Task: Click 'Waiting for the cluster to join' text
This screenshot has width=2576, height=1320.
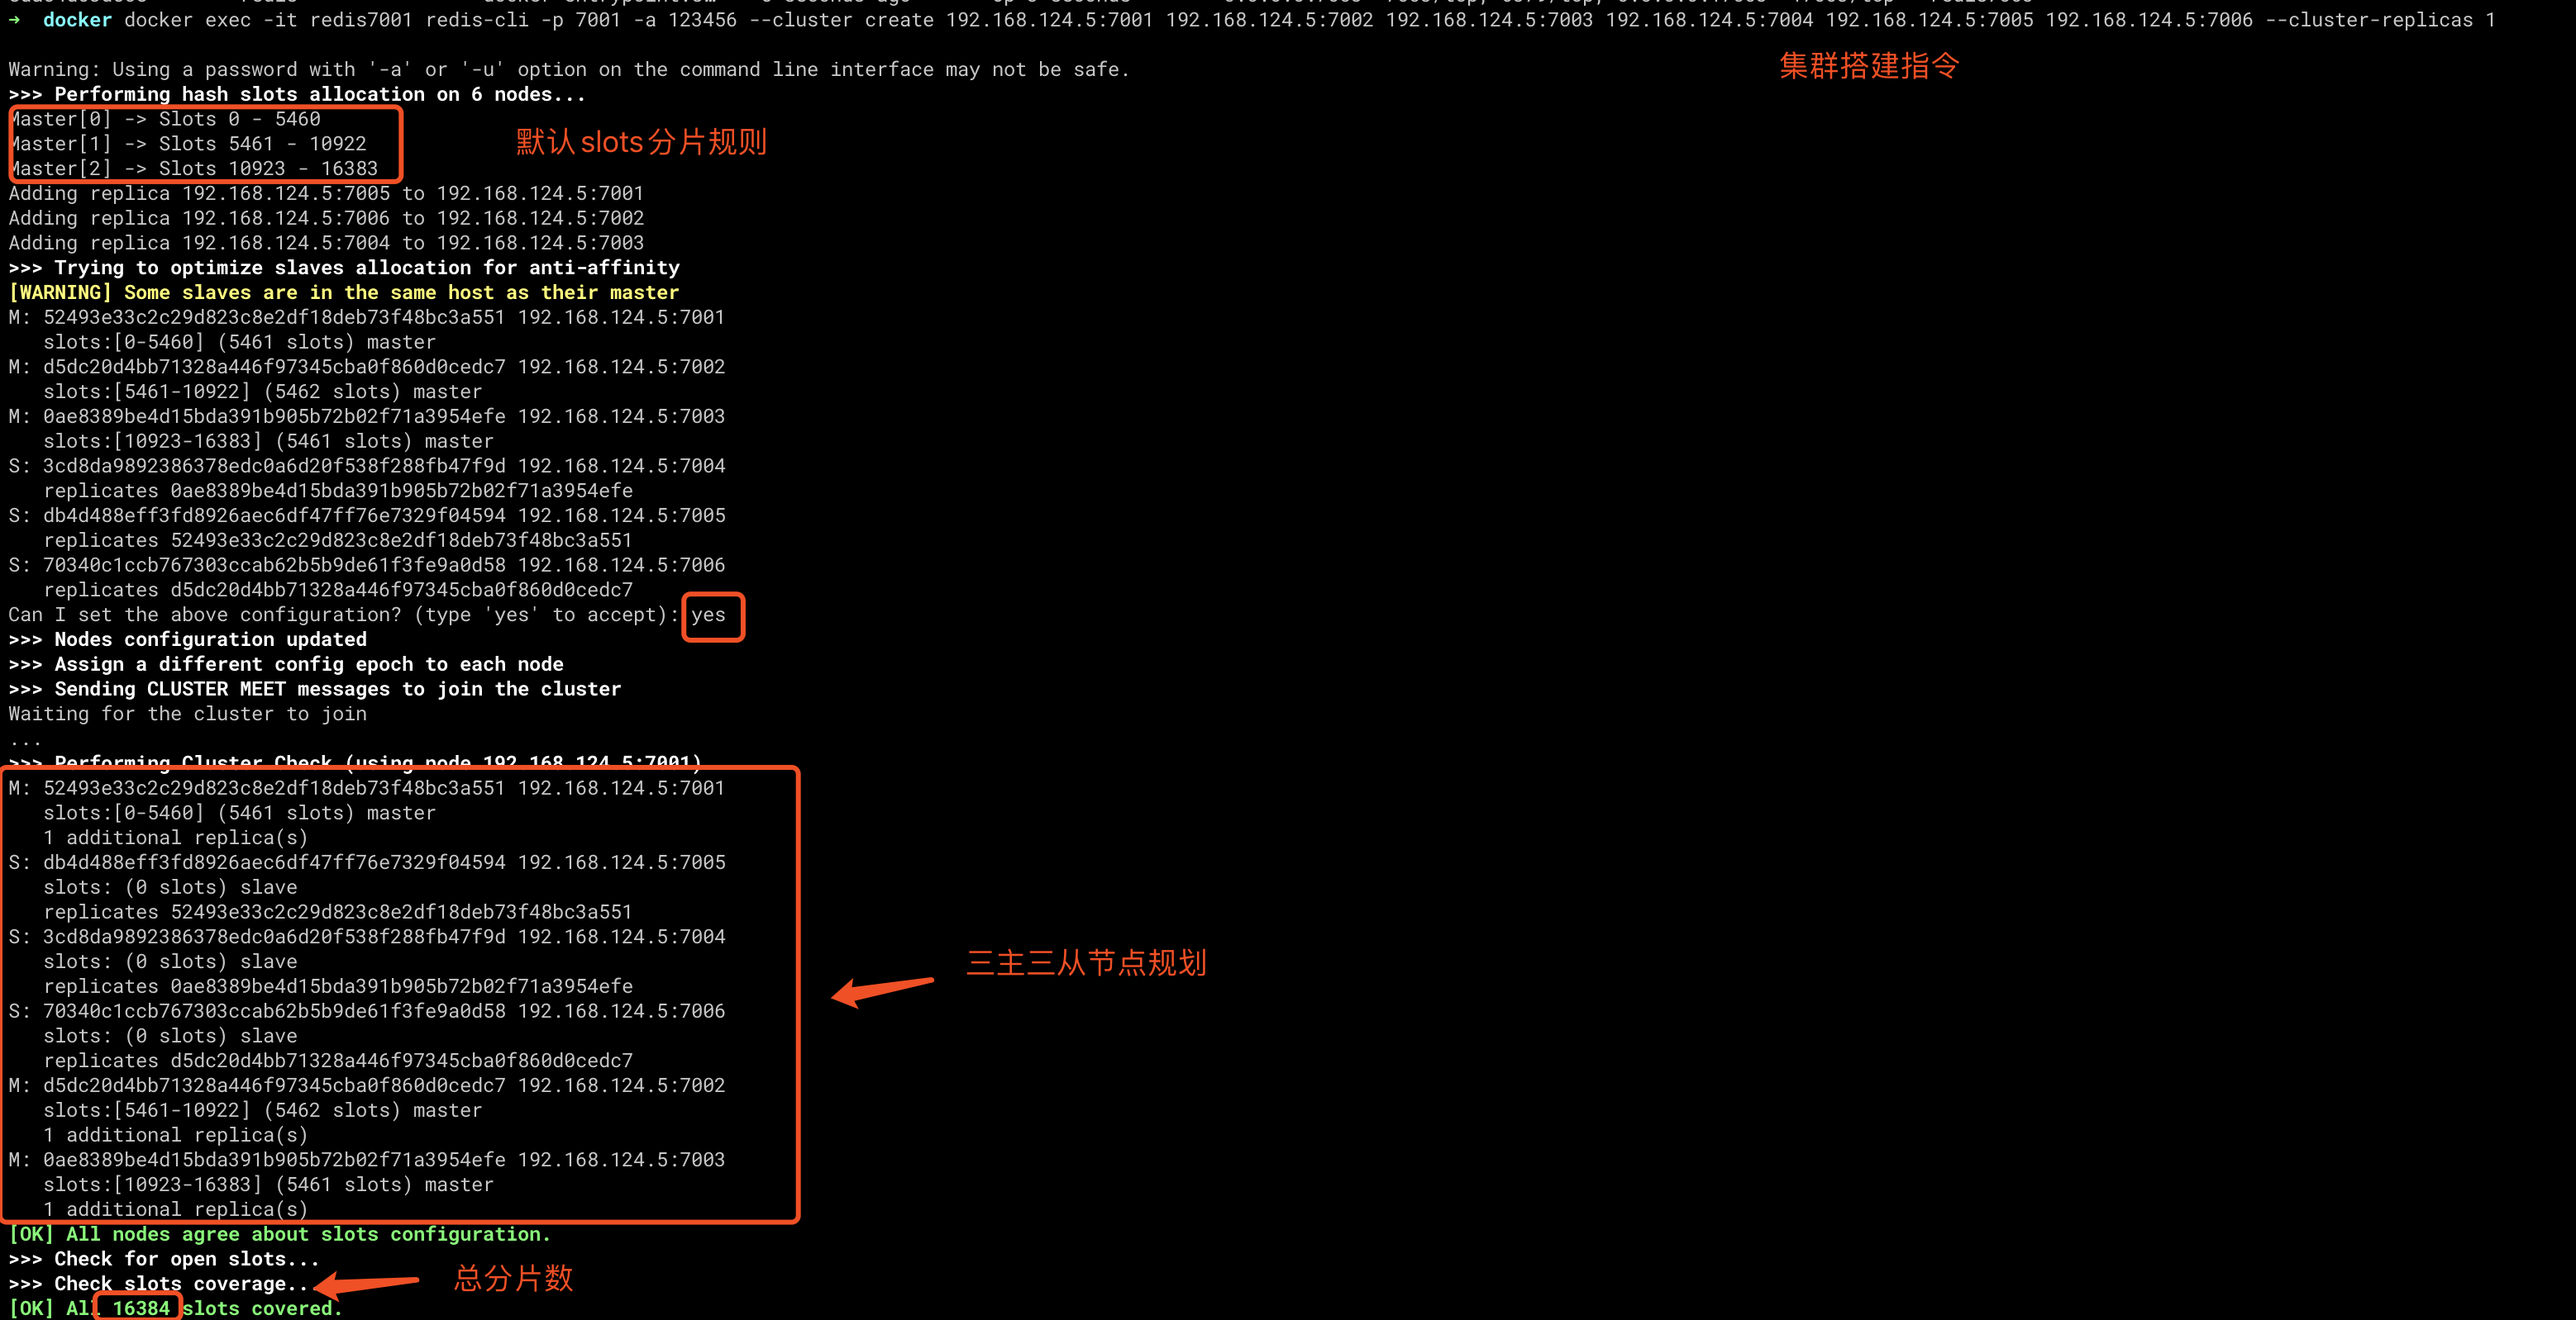Action: tap(188, 714)
